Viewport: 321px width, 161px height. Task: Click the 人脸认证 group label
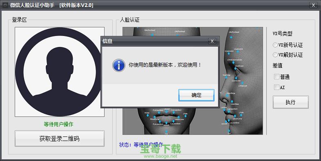(129, 20)
